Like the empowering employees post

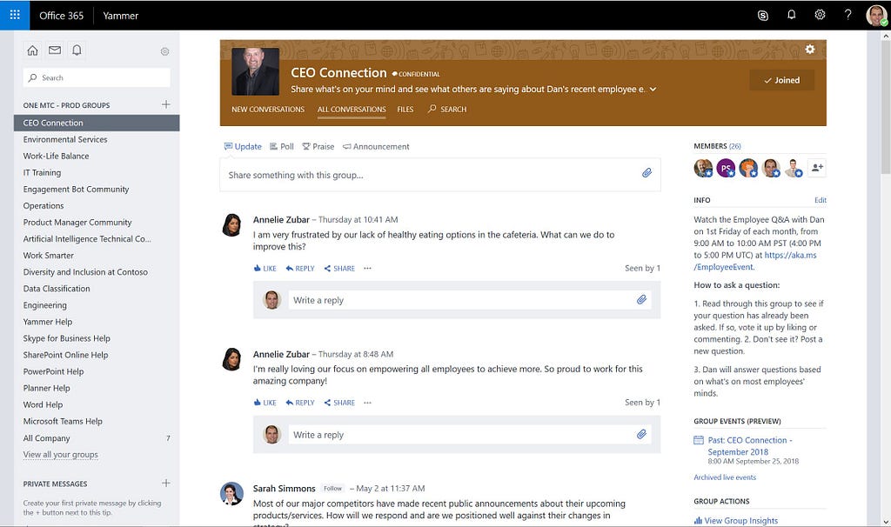click(265, 403)
